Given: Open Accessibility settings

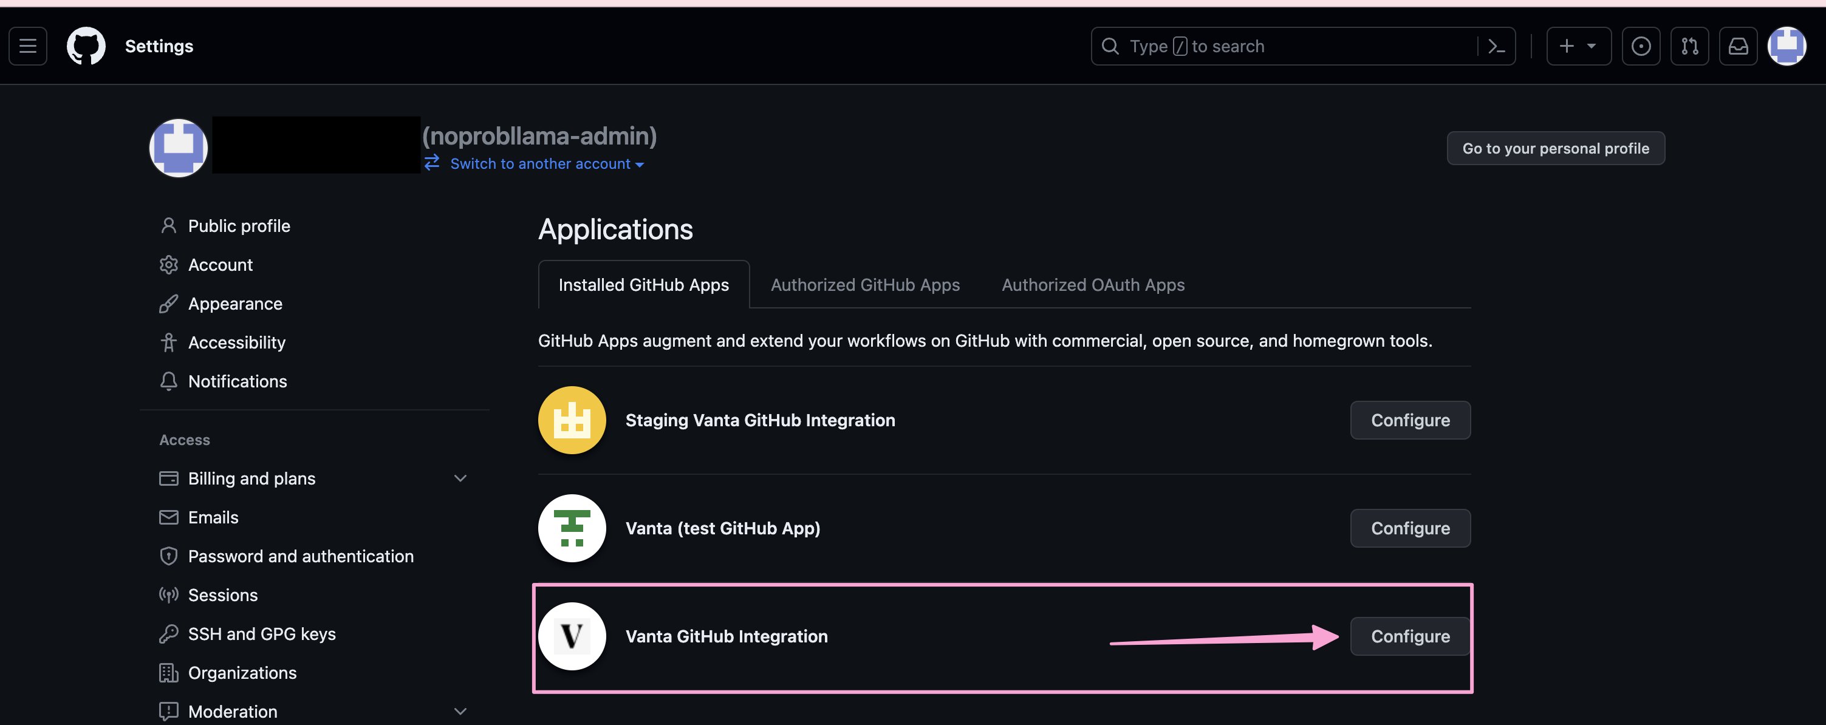Looking at the screenshot, I should (237, 342).
